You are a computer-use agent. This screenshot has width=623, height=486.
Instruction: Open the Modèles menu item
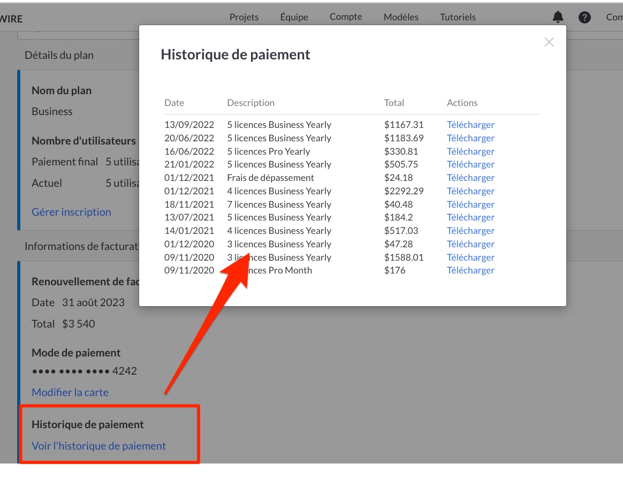pos(401,17)
